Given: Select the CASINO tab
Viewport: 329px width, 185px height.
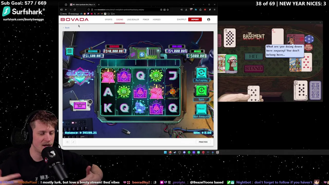Looking at the screenshot, I should [x=120, y=20].
